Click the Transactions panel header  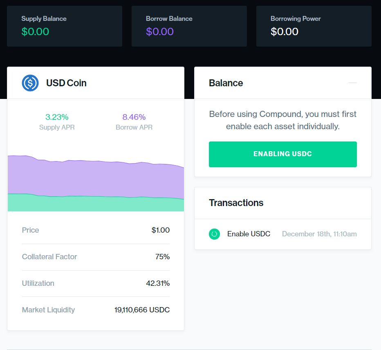[x=236, y=202]
